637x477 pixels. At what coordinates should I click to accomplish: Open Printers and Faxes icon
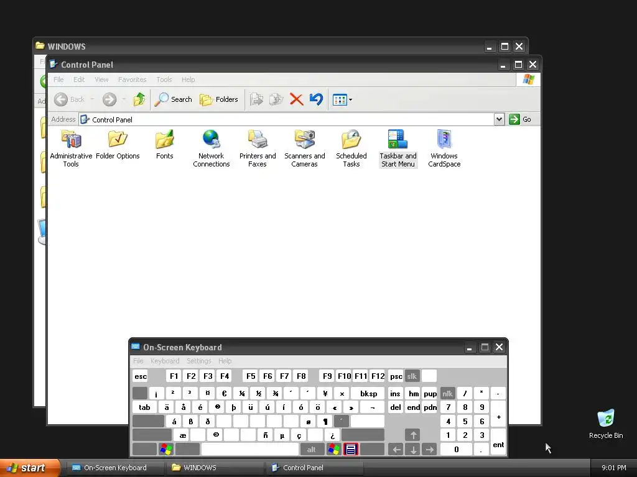click(x=258, y=148)
